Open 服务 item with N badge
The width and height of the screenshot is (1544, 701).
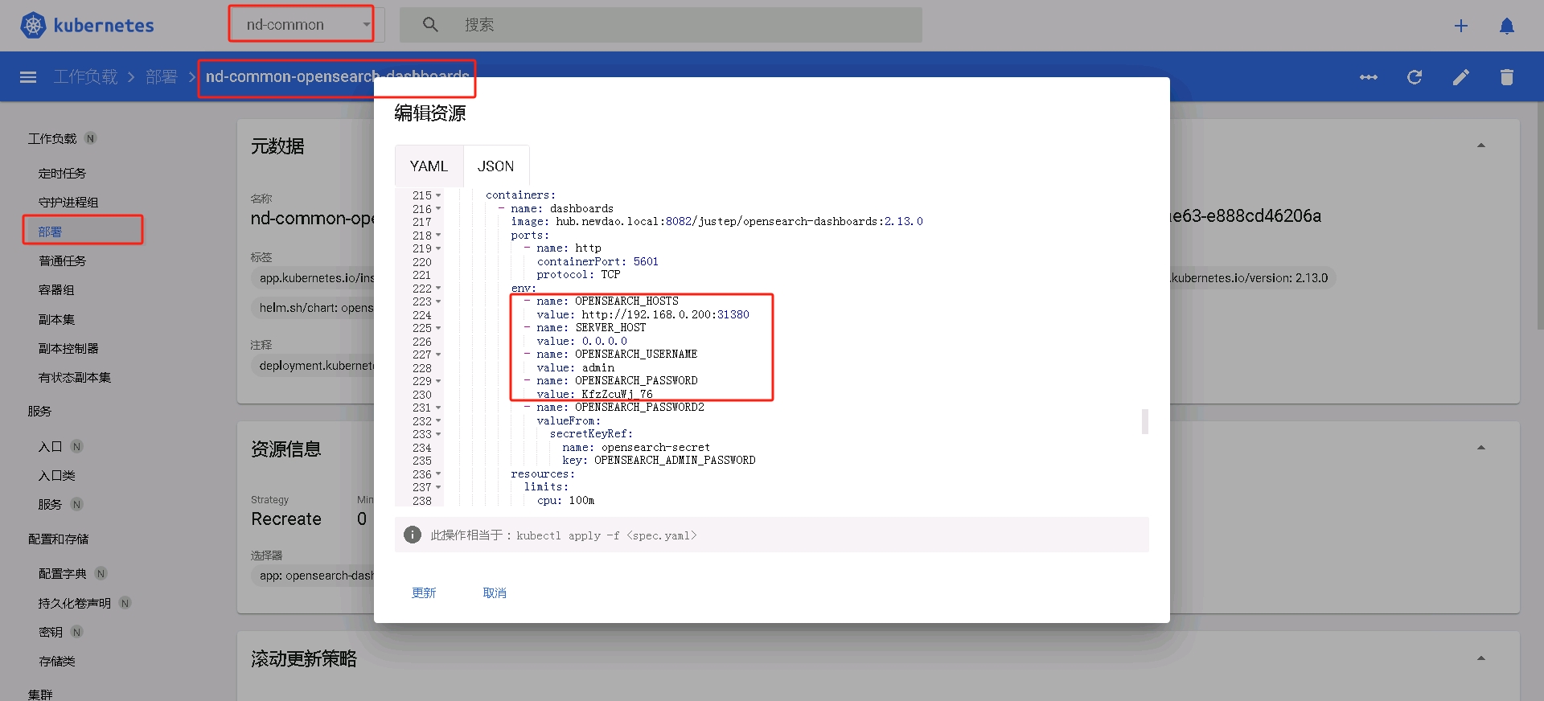[50, 505]
